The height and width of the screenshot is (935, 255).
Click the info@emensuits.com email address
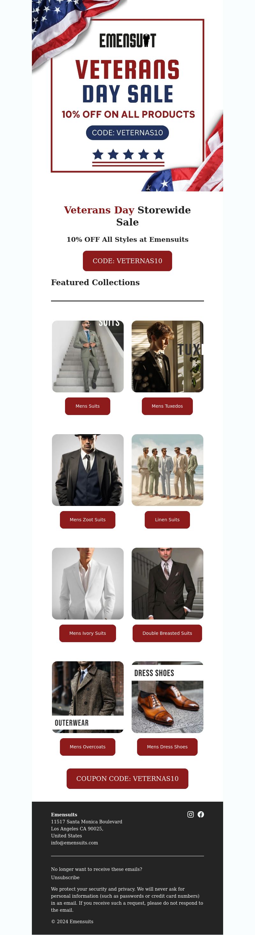coord(74,843)
